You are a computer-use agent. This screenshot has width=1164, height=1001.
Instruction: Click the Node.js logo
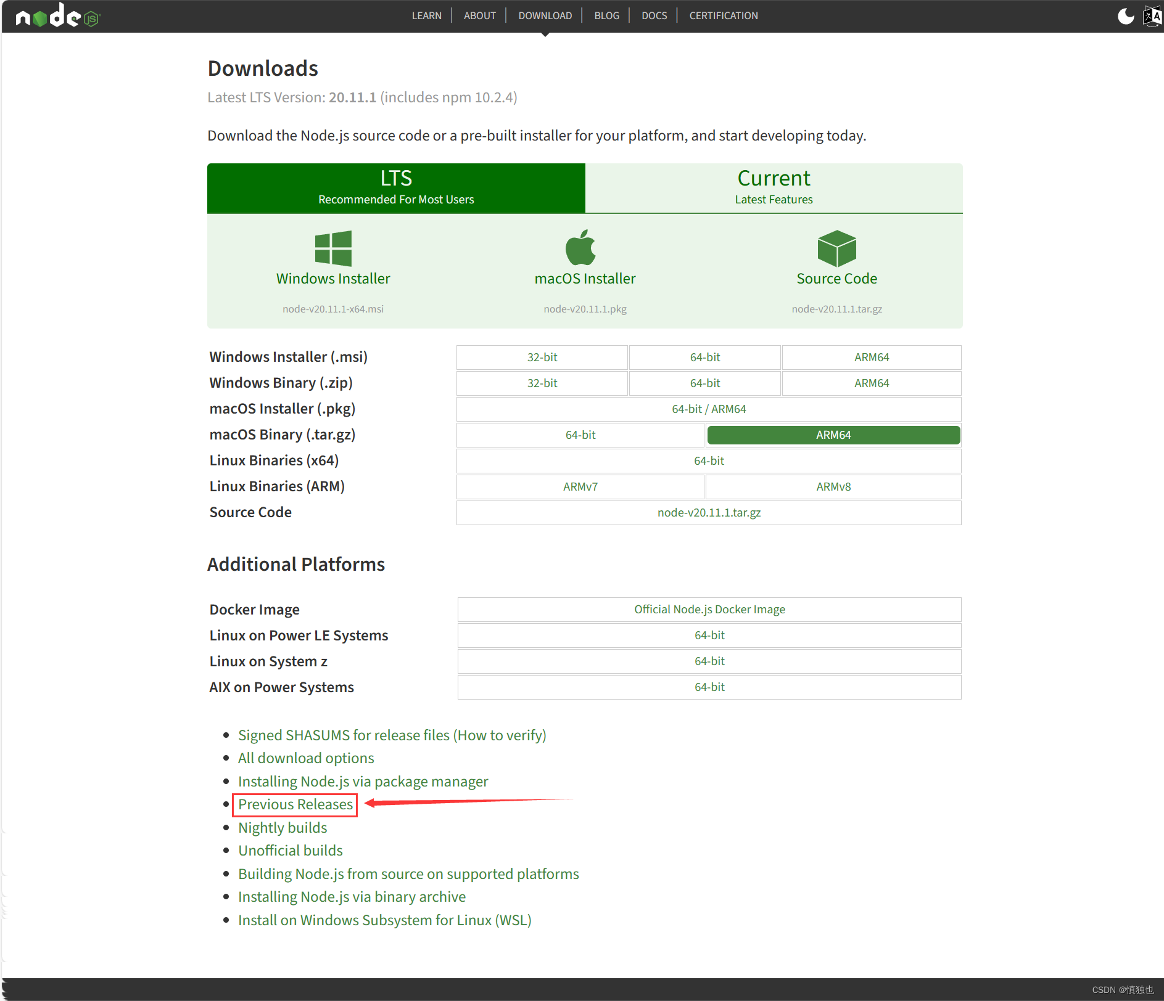click(x=58, y=15)
